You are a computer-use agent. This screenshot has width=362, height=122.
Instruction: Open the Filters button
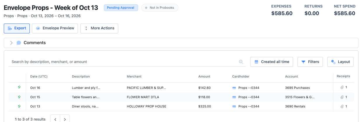click(310, 62)
